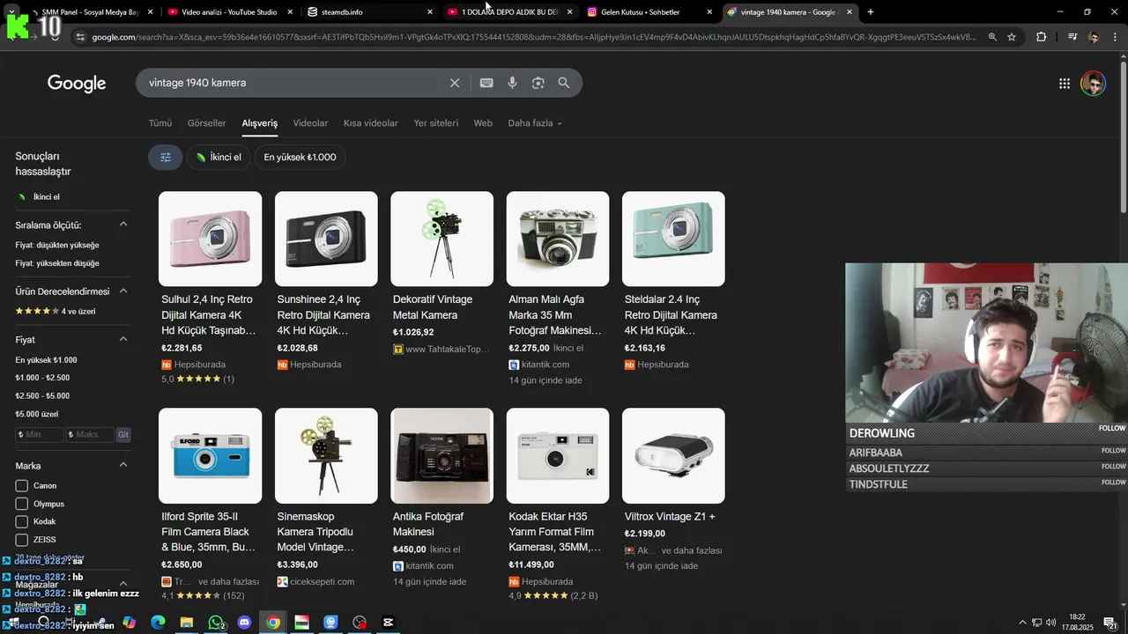Screen dimensions: 1128x634
Task: Open CapCut from the taskbar
Action: click(388, 623)
